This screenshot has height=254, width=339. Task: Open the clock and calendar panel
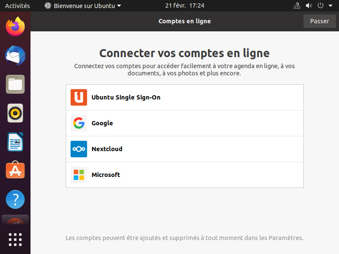(185, 6)
